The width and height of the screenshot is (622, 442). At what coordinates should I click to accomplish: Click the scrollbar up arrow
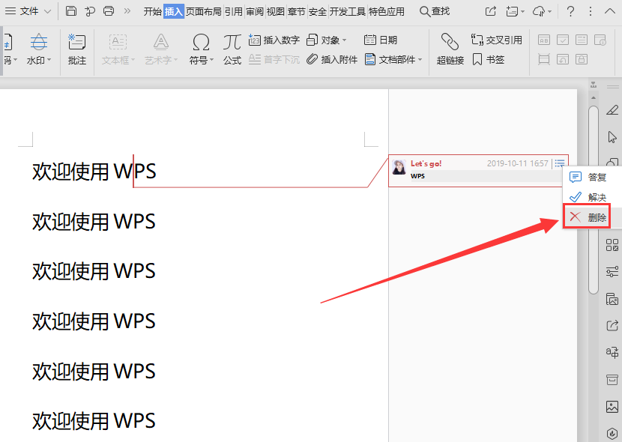point(594,97)
